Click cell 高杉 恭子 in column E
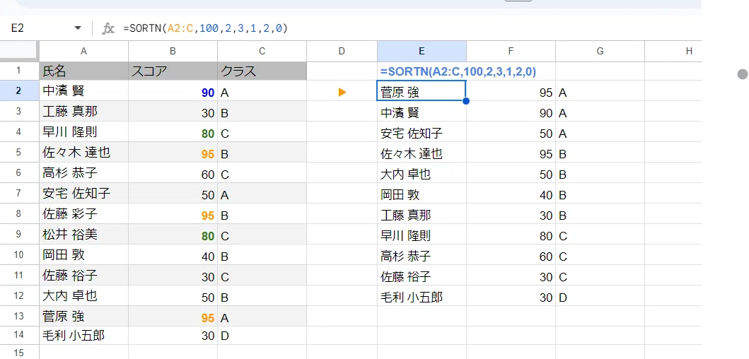This screenshot has height=359, width=749. click(x=422, y=257)
